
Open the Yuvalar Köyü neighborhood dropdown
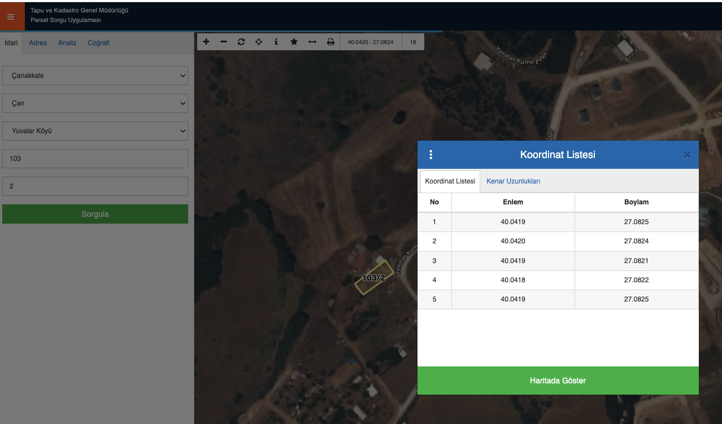95,131
